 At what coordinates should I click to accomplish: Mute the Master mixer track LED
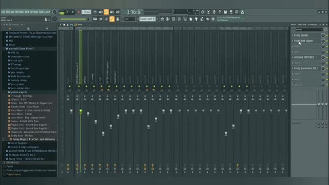pos(70,86)
